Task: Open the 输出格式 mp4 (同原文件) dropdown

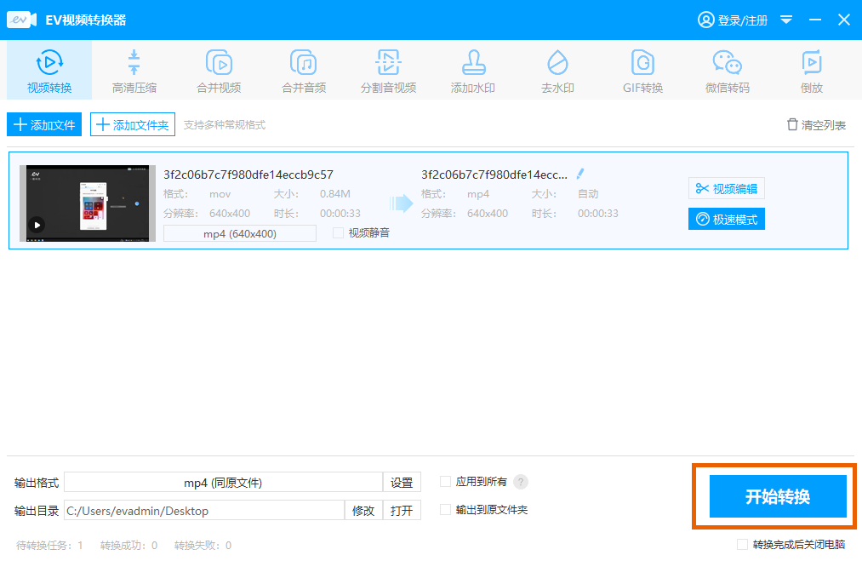Action: [x=223, y=483]
